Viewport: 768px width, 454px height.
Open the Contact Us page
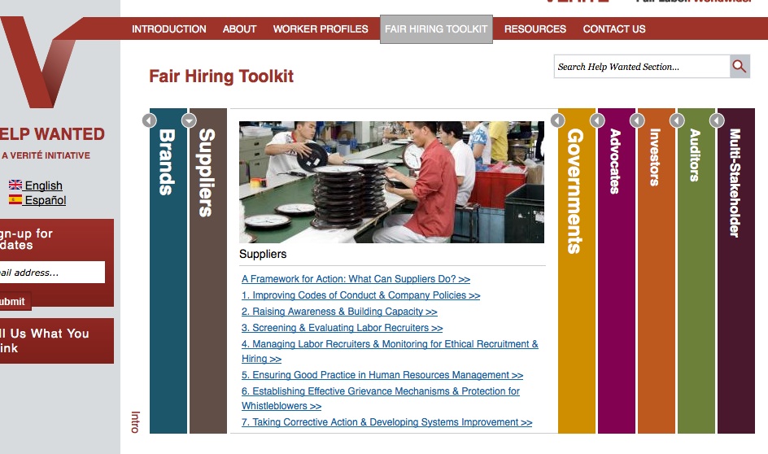pos(614,29)
